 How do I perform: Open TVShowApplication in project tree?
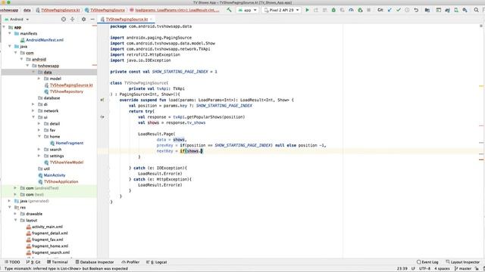click(58, 181)
